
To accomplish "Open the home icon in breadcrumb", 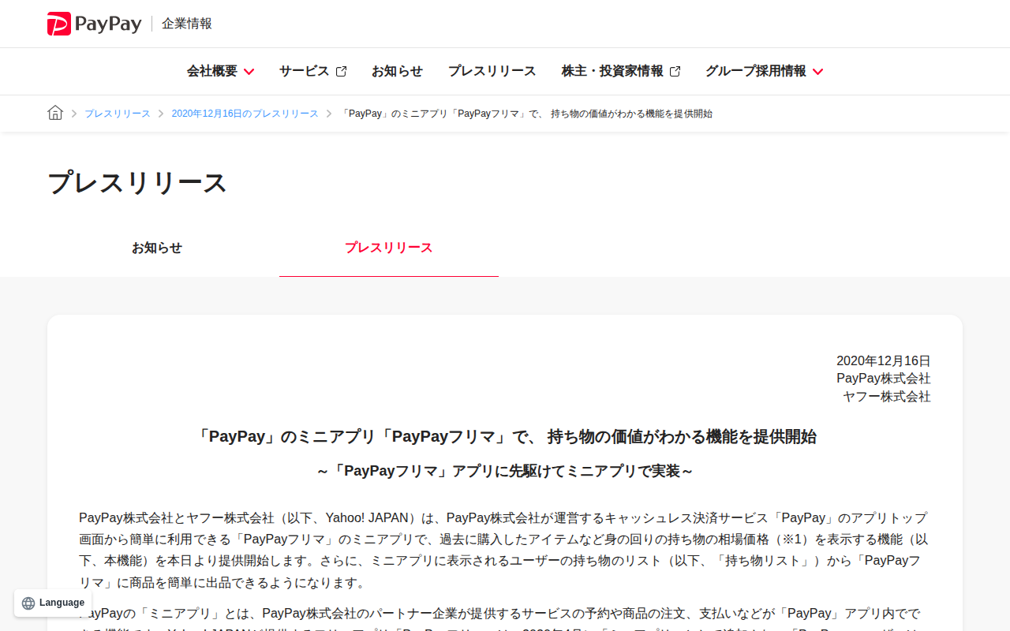I will (x=55, y=113).
